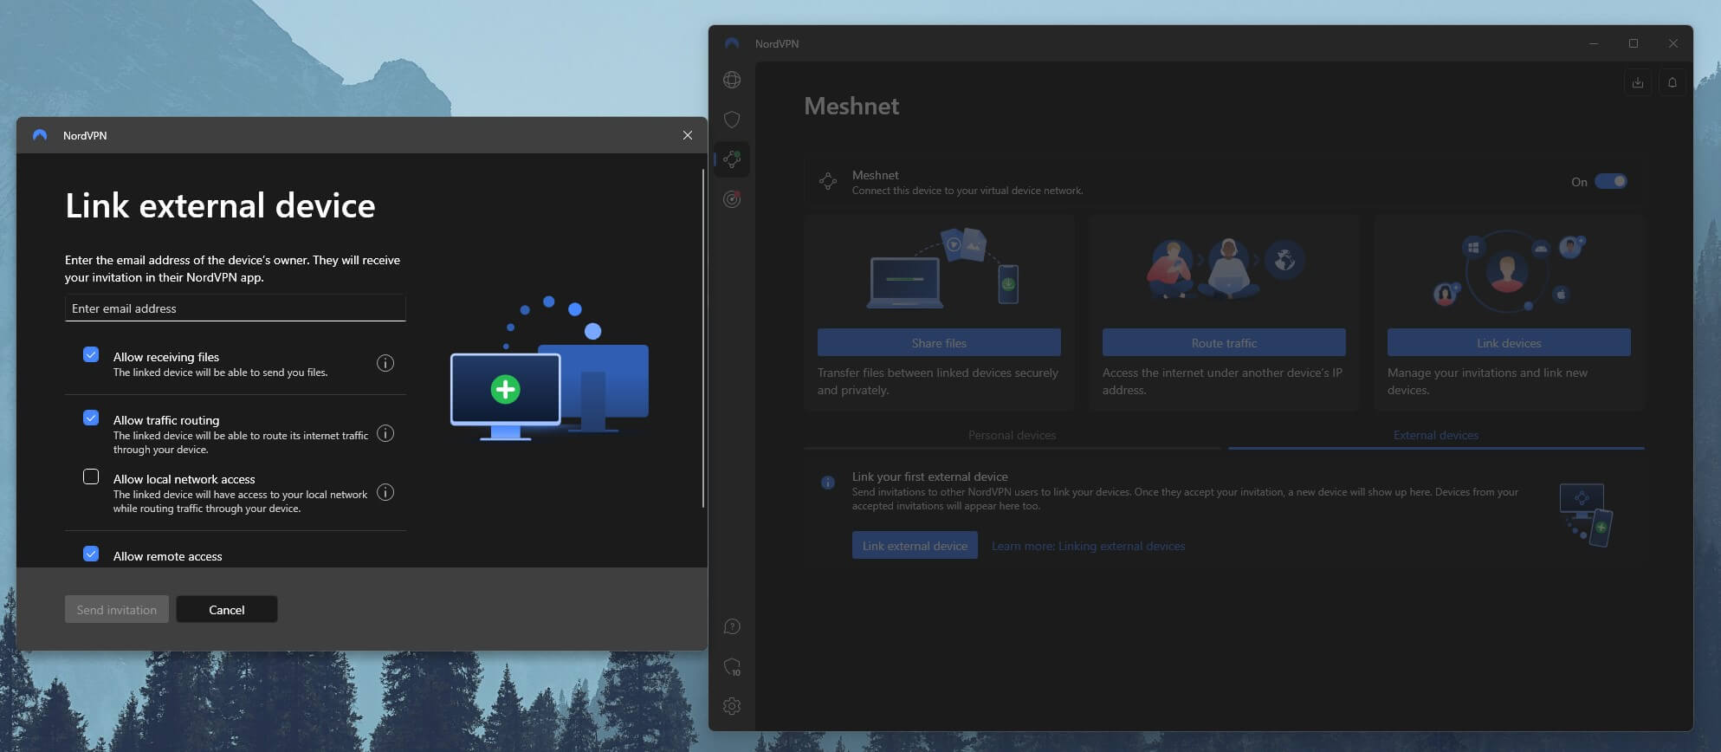Click the Link external device button in main window
1721x752 pixels.
915,545
